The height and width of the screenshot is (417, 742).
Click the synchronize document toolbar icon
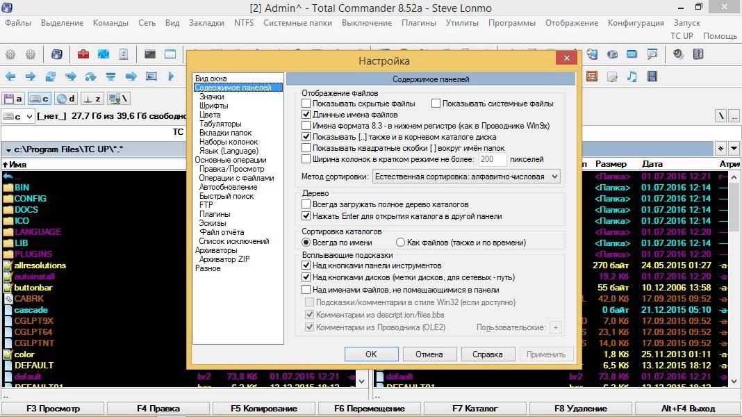coord(124,54)
